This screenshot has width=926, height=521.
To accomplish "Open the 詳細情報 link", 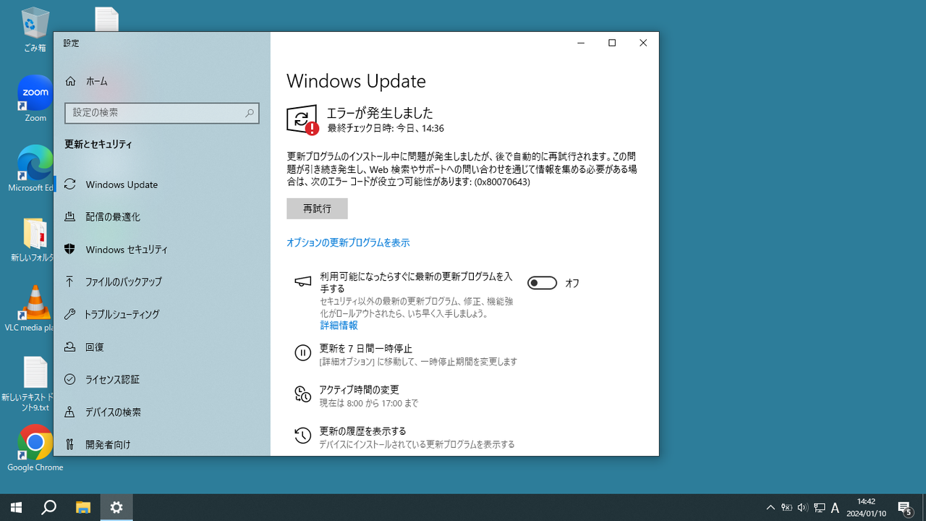I will [339, 326].
